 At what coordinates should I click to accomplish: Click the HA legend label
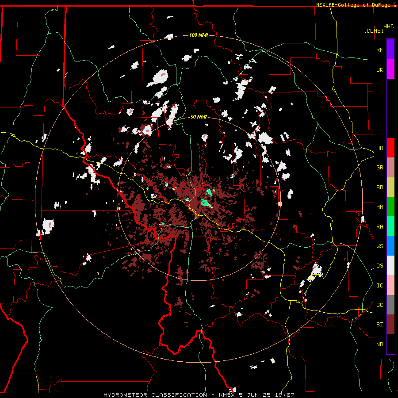[379, 148]
